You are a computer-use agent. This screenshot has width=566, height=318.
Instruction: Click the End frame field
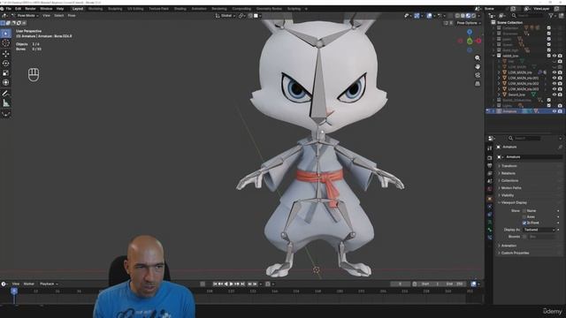point(455,284)
